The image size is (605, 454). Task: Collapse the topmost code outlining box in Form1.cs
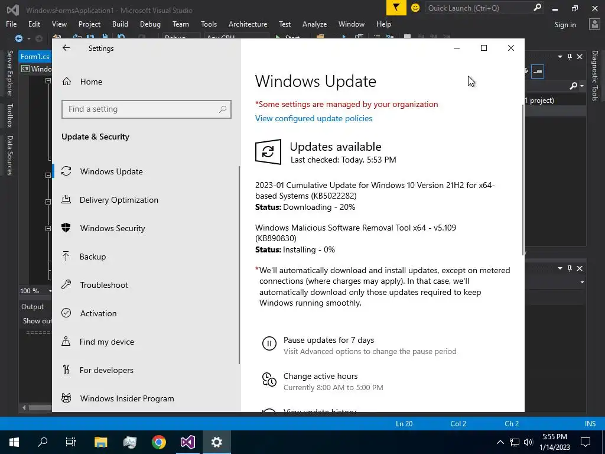coord(48,80)
